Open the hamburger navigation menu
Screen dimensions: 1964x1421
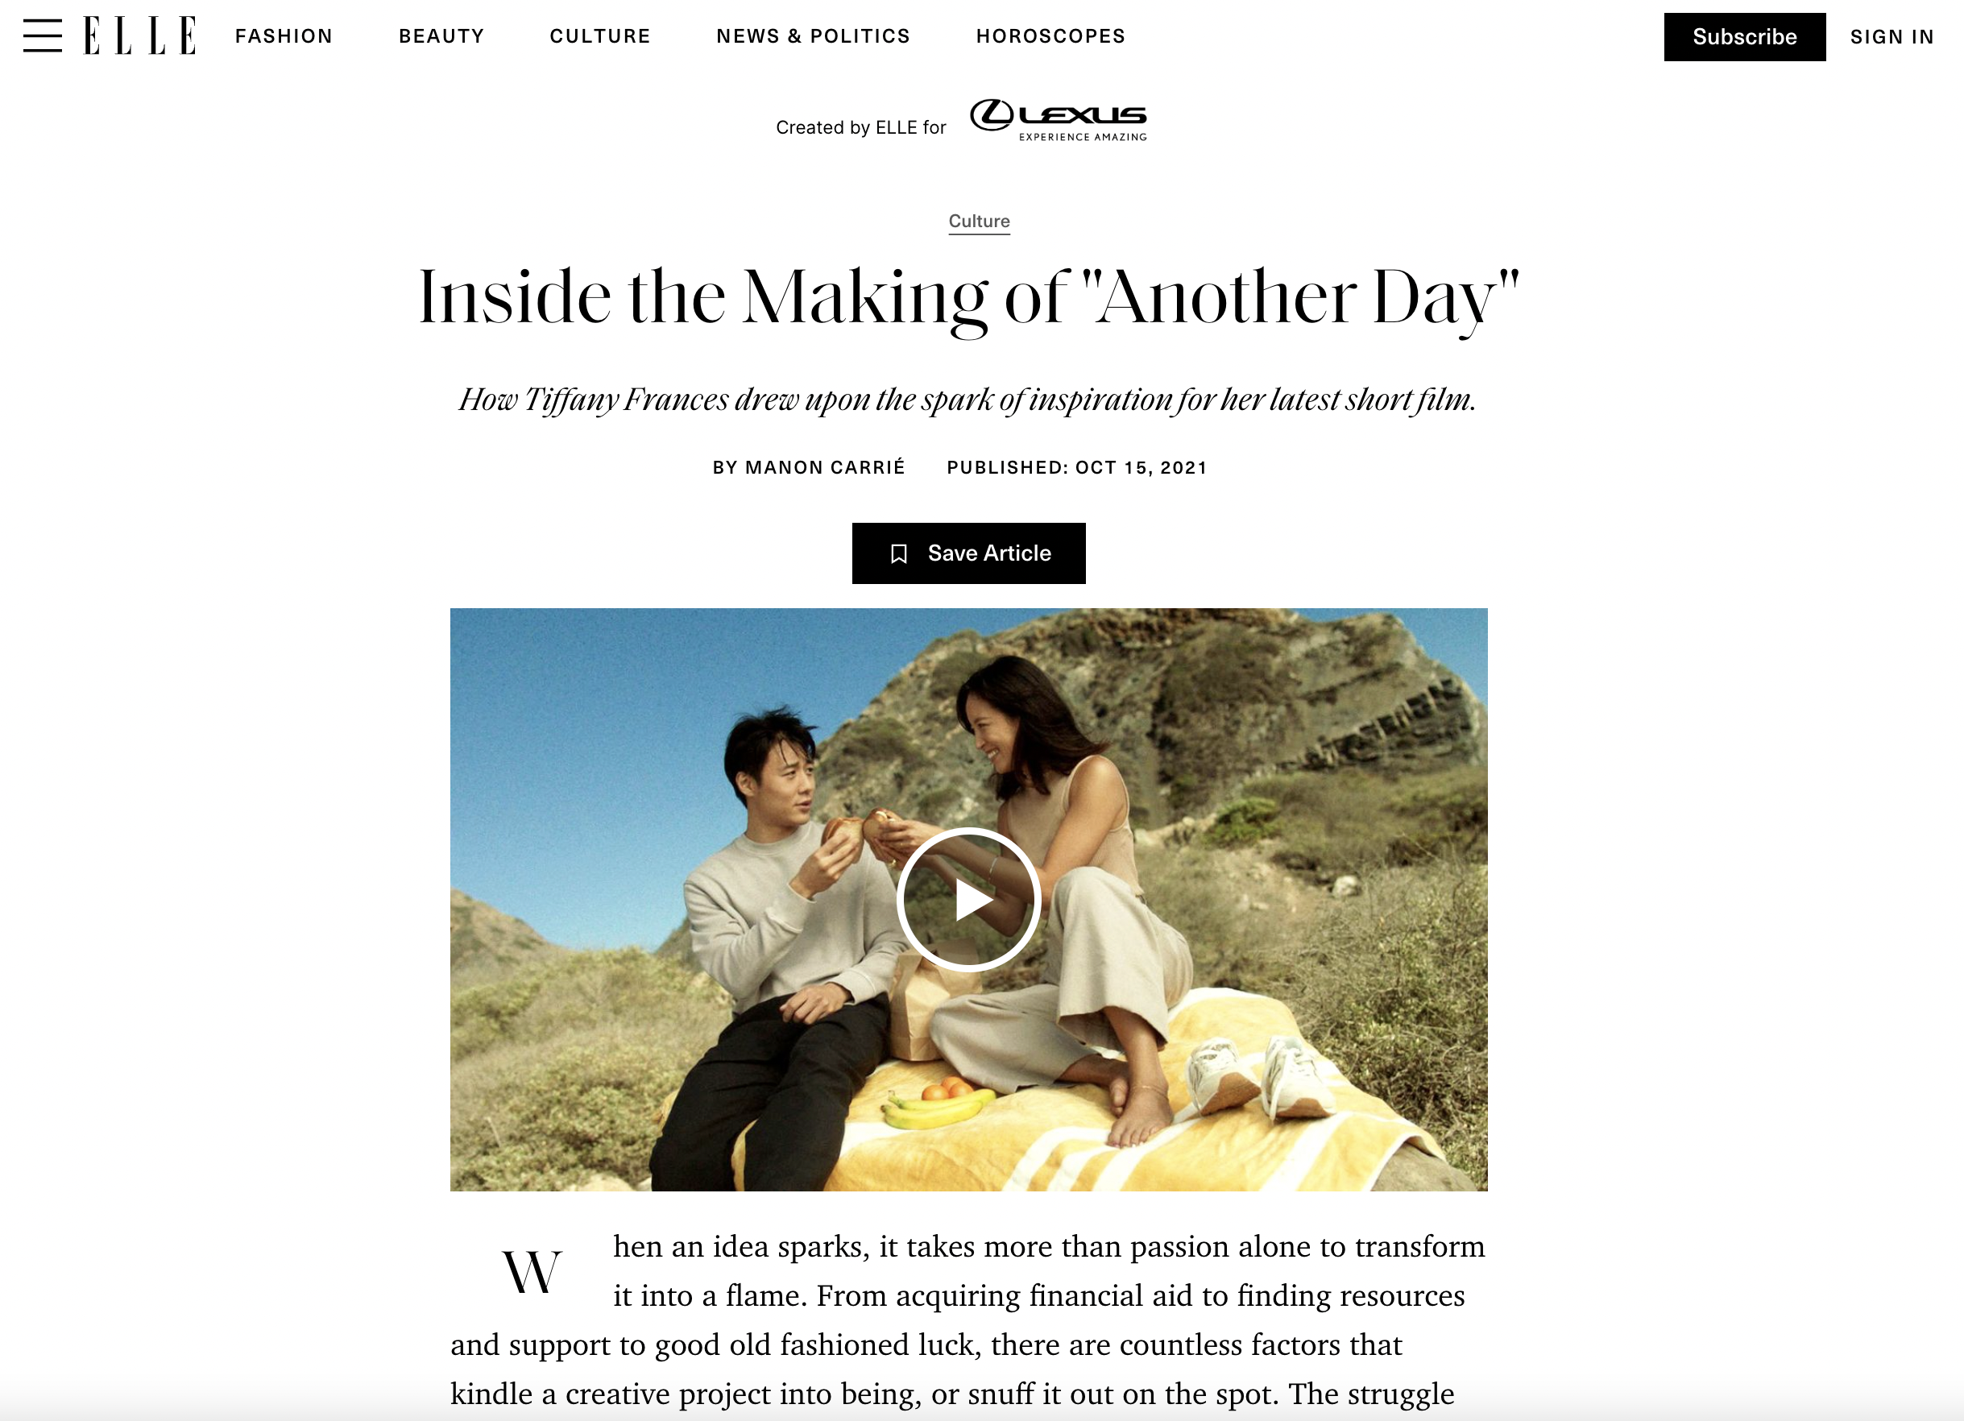click(x=43, y=35)
